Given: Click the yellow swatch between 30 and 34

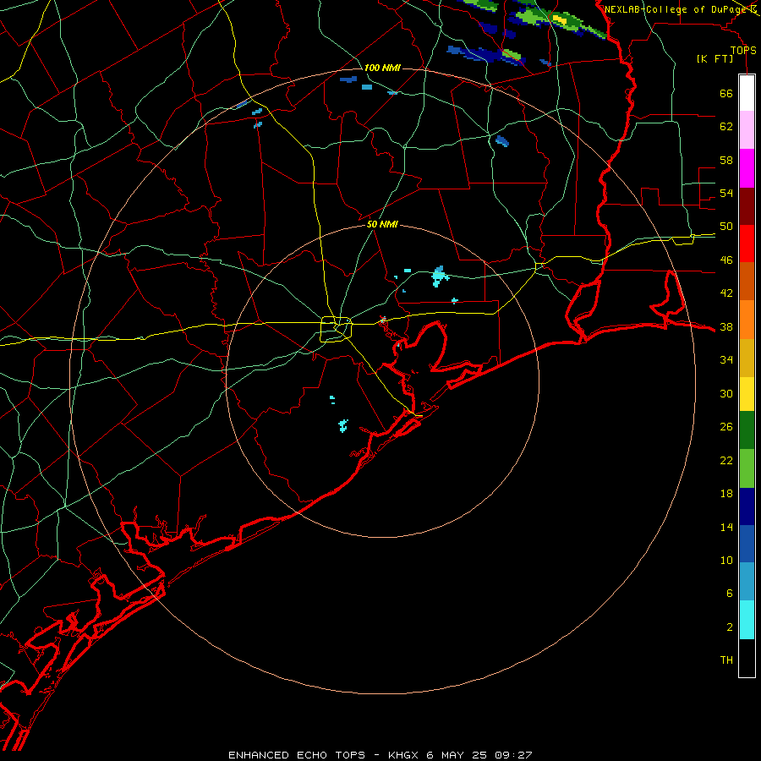Looking at the screenshot, I should click(747, 393).
